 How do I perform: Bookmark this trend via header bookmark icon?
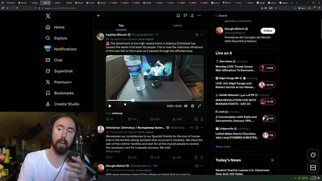pos(178,16)
